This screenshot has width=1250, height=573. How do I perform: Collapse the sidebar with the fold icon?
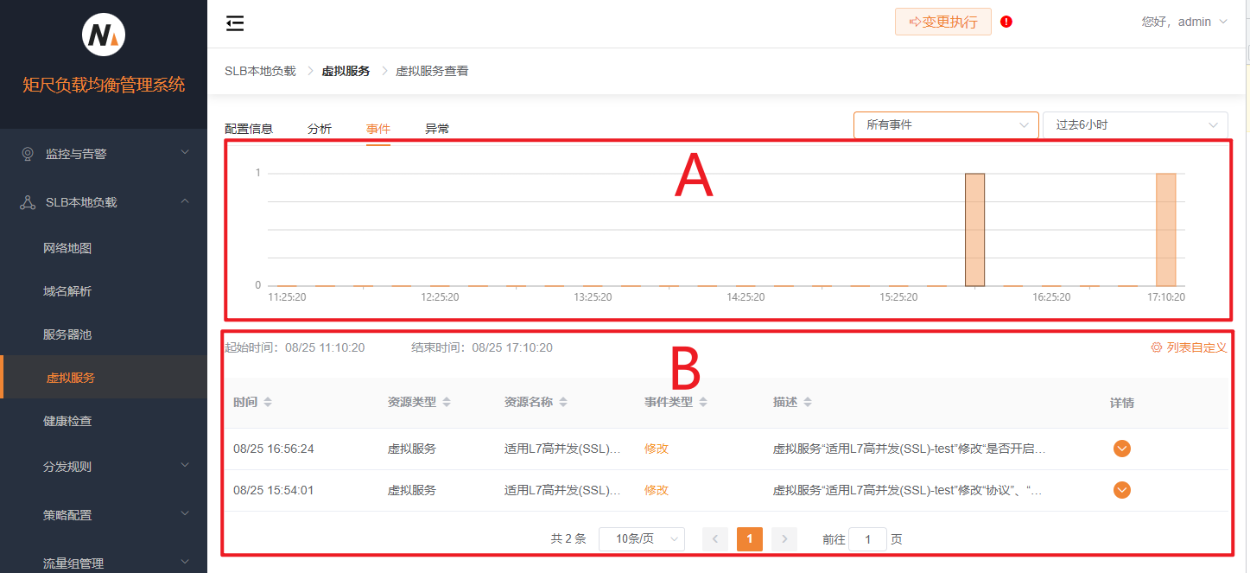[234, 23]
